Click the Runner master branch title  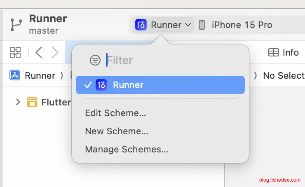click(x=48, y=19)
